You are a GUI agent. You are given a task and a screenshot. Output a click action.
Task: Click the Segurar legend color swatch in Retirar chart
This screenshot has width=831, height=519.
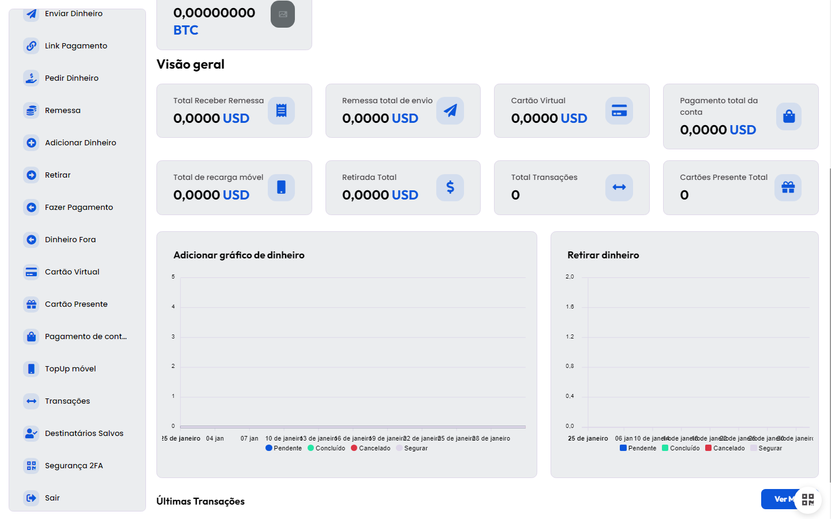click(x=754, y=448)
